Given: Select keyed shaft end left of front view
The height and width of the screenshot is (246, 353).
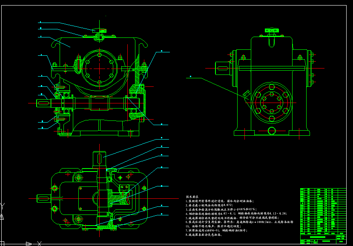Looking at the screenshot, I should (43, 103).
